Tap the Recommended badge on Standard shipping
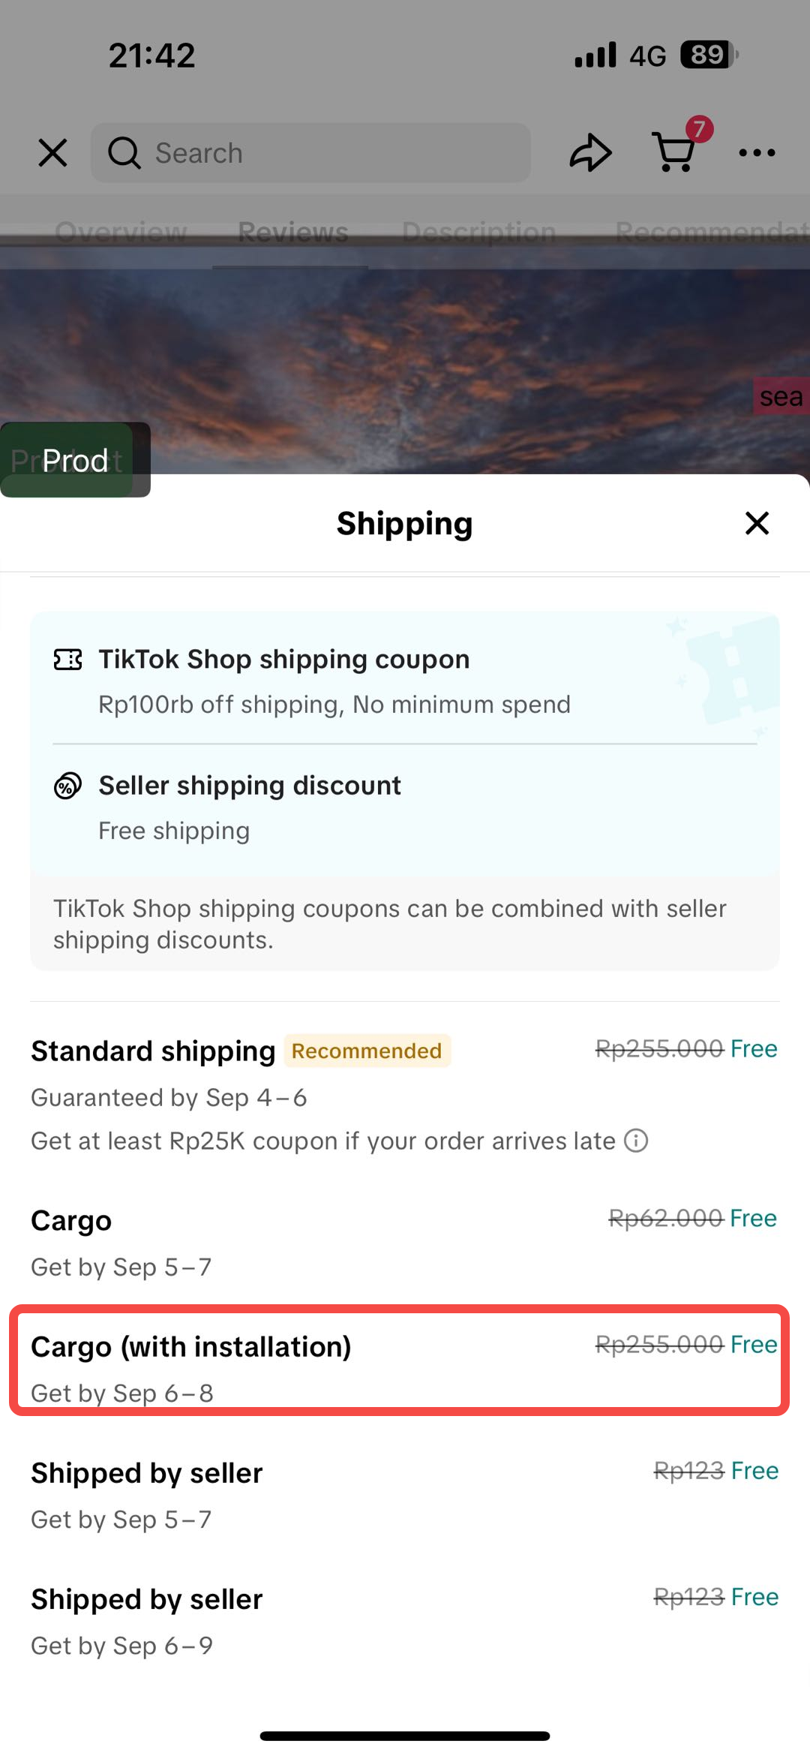This screenshot has width=810, height=1756. 367,1051
